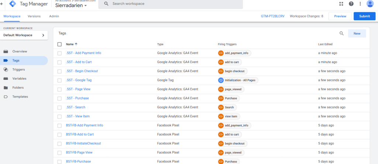Click the Templates icon in sidebar
This screenshot has width=378, height=164.
pos(6,97)
